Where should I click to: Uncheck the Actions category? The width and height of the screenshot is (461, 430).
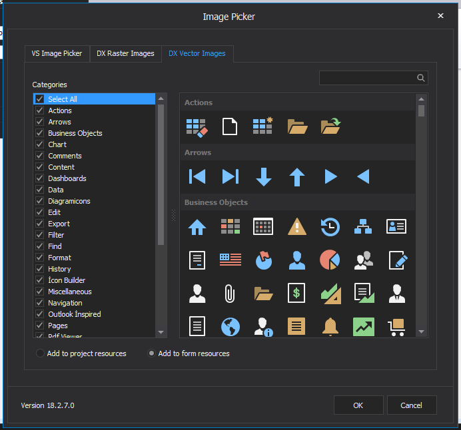[x=40, y=110]
